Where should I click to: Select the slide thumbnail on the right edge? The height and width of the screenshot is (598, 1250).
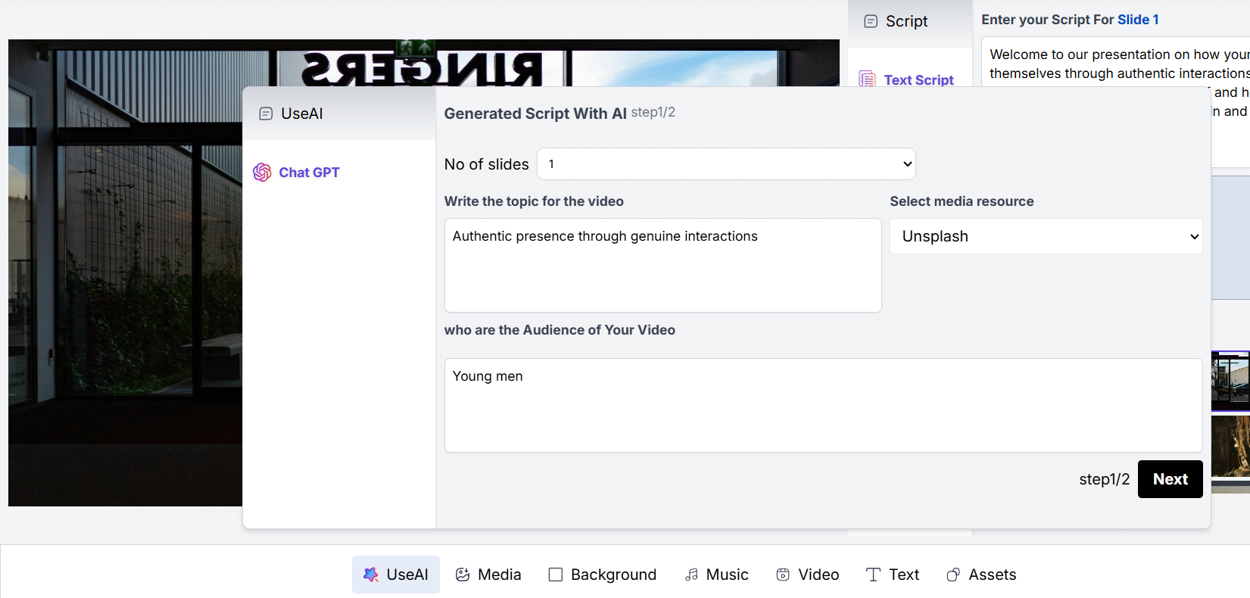[1230, 381]
